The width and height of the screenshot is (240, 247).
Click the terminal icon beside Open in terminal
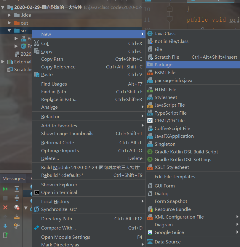[37, 193]
